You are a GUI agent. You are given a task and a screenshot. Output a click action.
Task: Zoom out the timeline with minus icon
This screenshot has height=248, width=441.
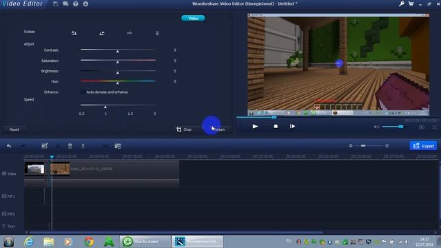tap(351, 145)
